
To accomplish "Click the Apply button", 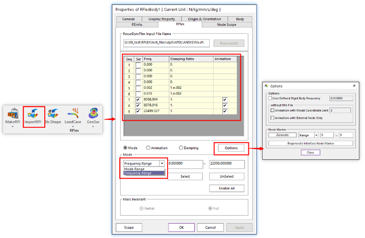I will (239, 227).
